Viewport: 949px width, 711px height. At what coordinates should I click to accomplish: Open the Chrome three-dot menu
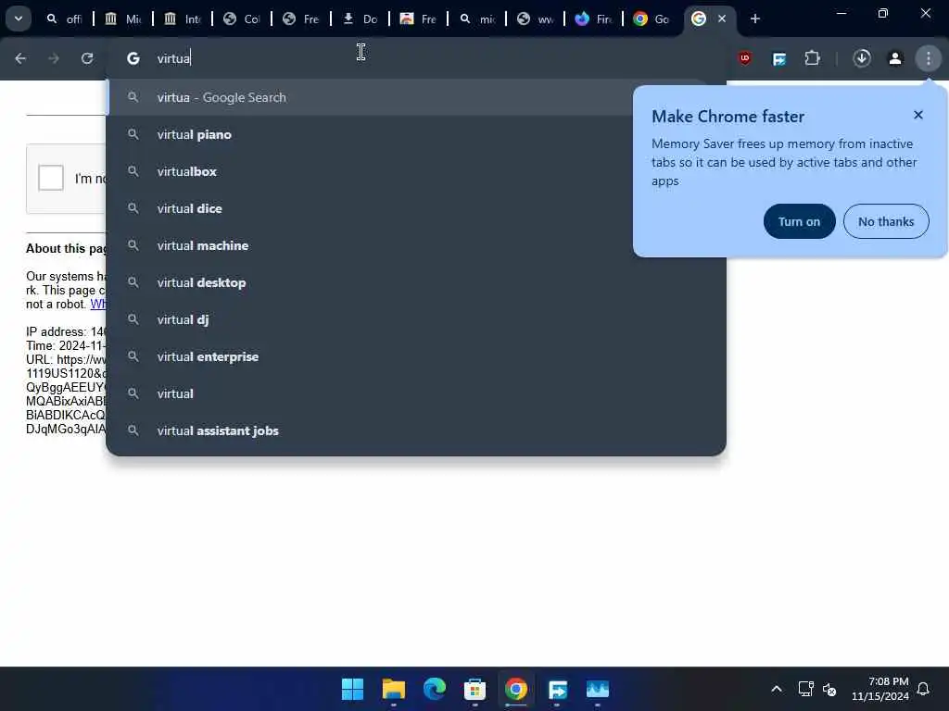tap(929, 58)
